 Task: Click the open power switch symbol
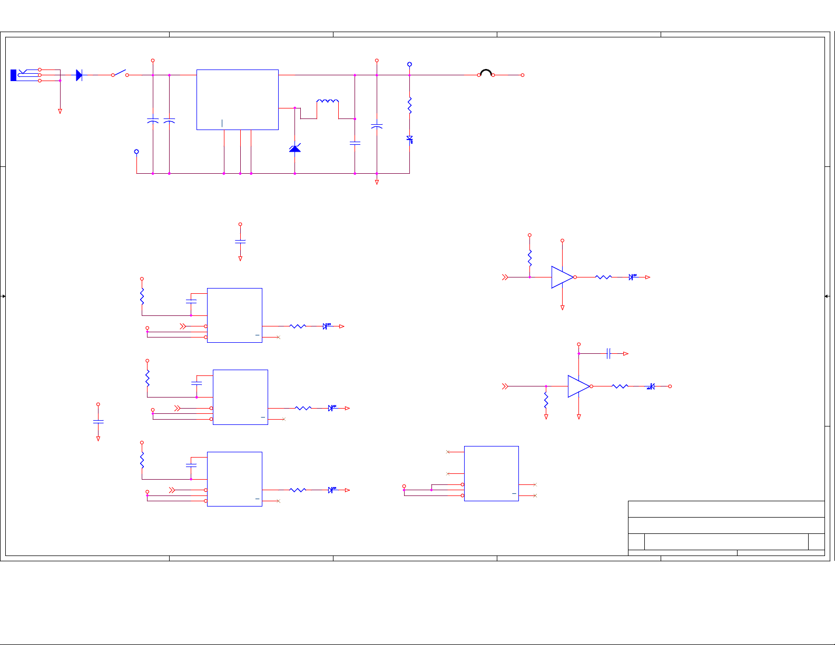point(120,73)
